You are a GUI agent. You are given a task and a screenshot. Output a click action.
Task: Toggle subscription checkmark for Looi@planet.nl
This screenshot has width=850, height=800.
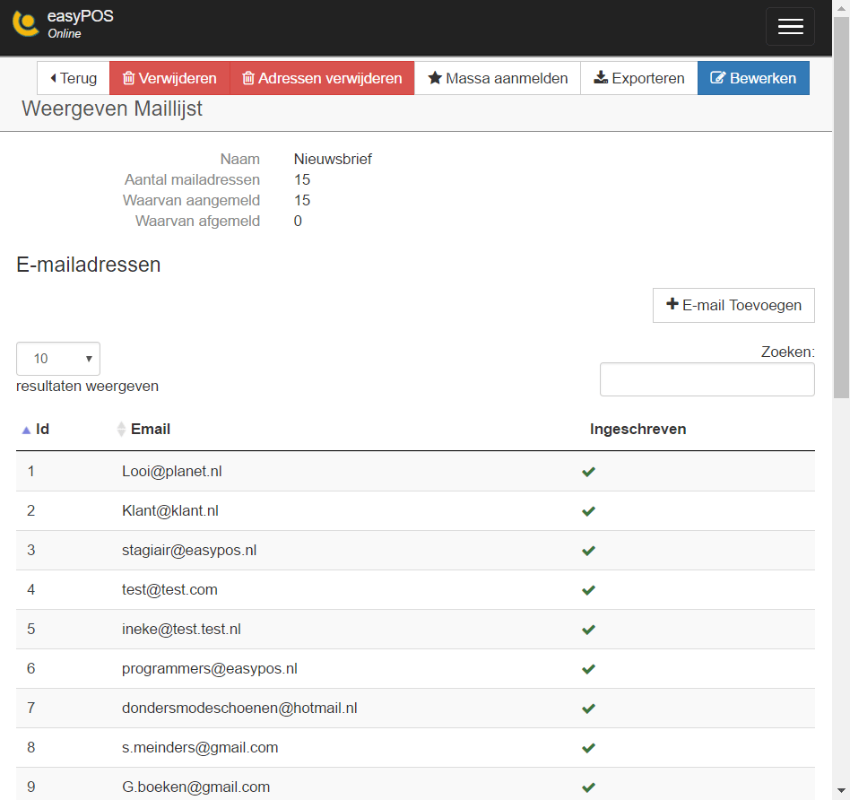pyautogui.click(x=588, y=472)
